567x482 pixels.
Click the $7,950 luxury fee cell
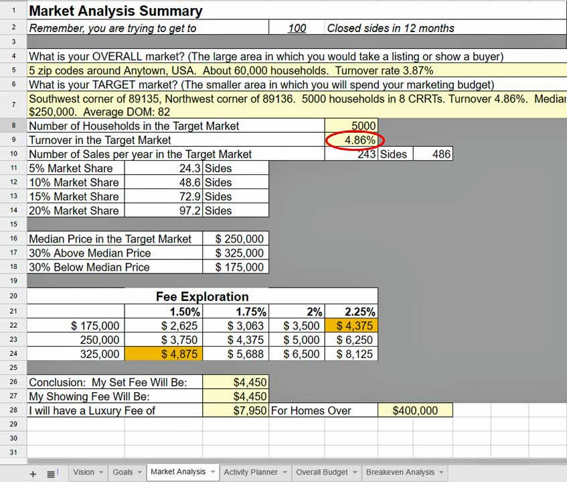[236, 410]
